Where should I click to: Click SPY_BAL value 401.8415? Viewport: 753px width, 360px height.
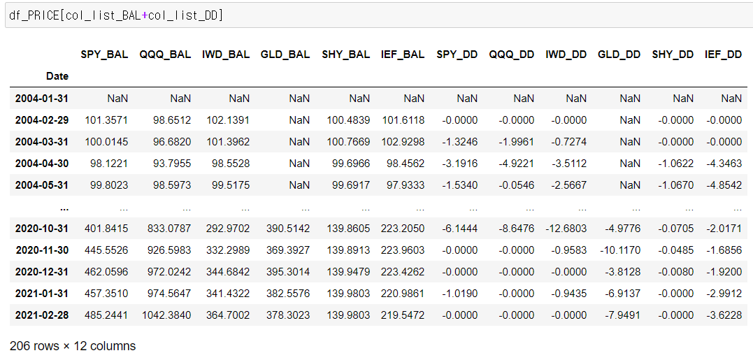click(x=106, y=229)
